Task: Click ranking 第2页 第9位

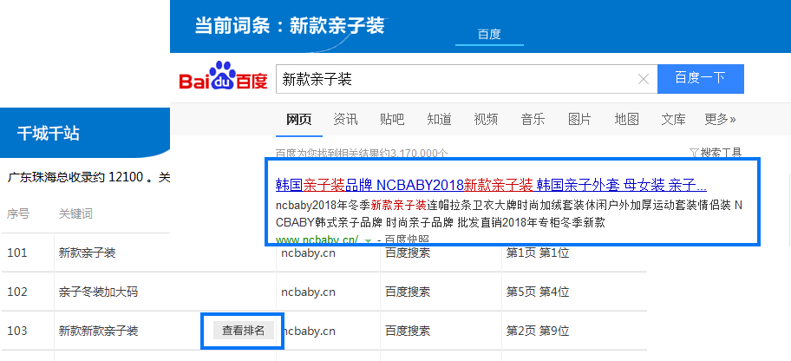Action: coord(537,331)
